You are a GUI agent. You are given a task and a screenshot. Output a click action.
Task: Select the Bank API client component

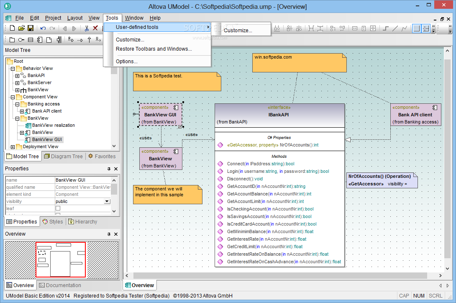coord(415,115)
